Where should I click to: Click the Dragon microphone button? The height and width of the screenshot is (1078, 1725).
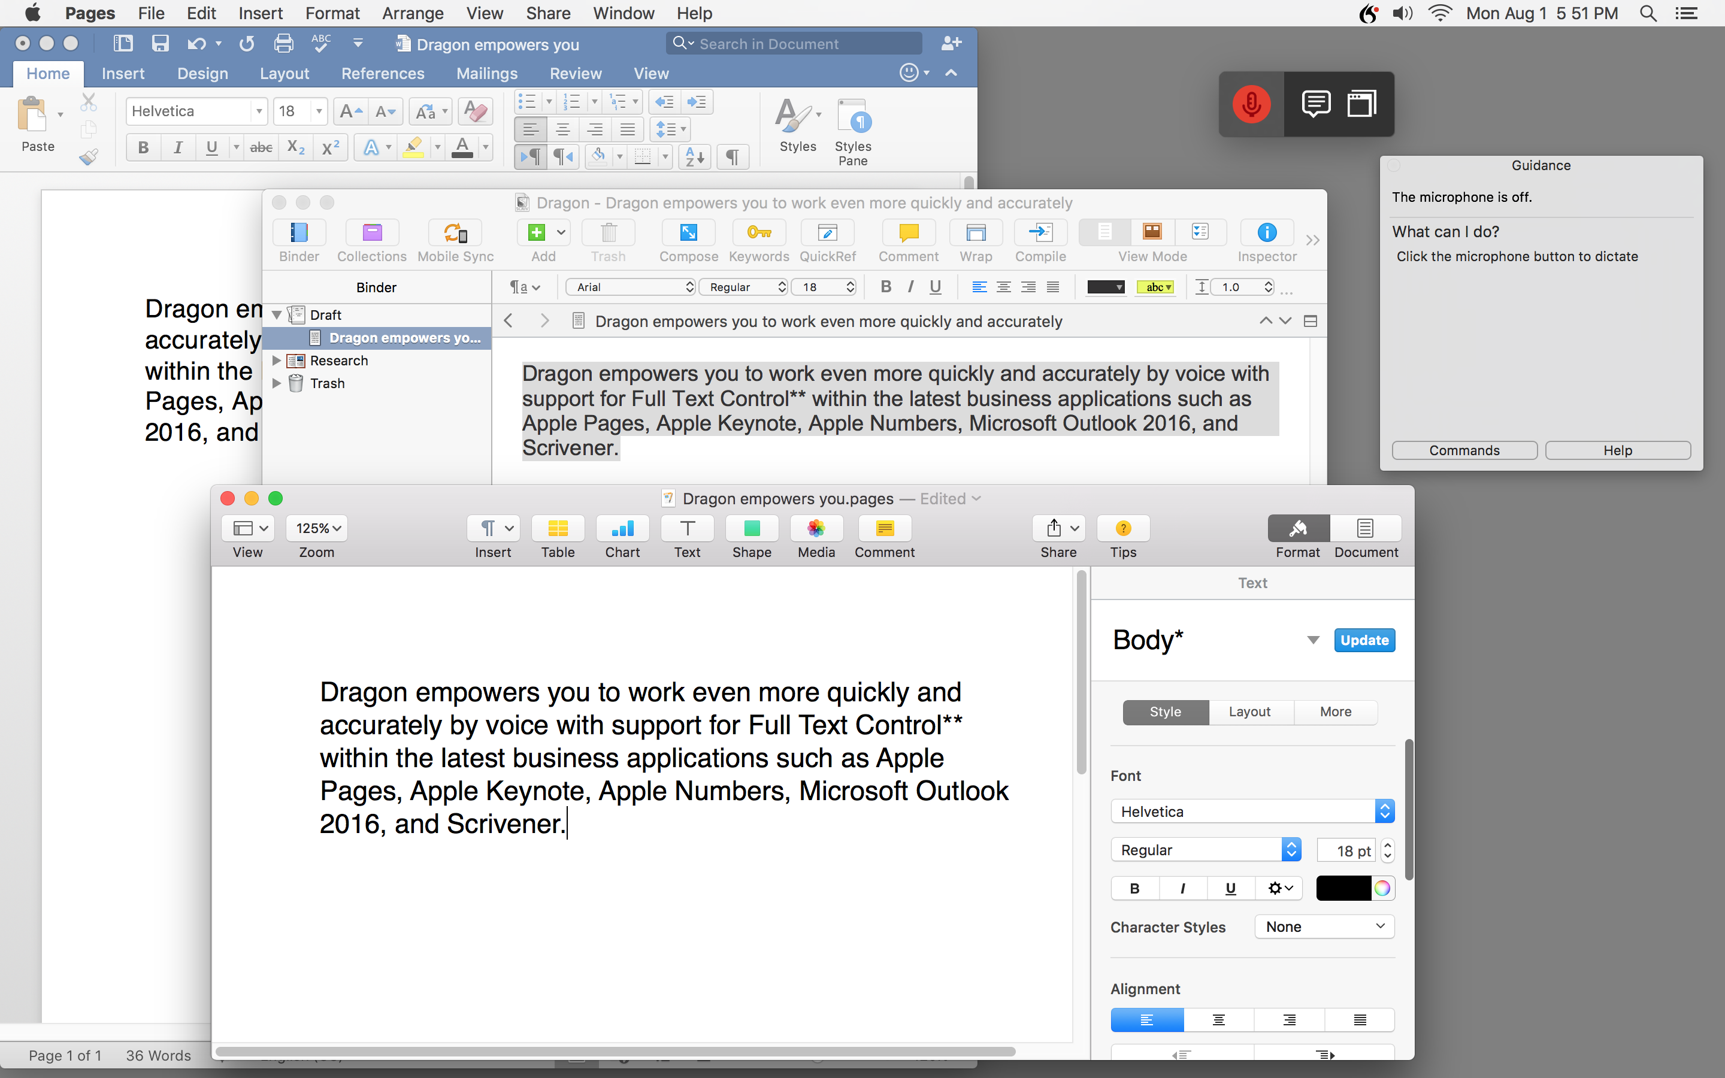click(x=1251, y=104)
